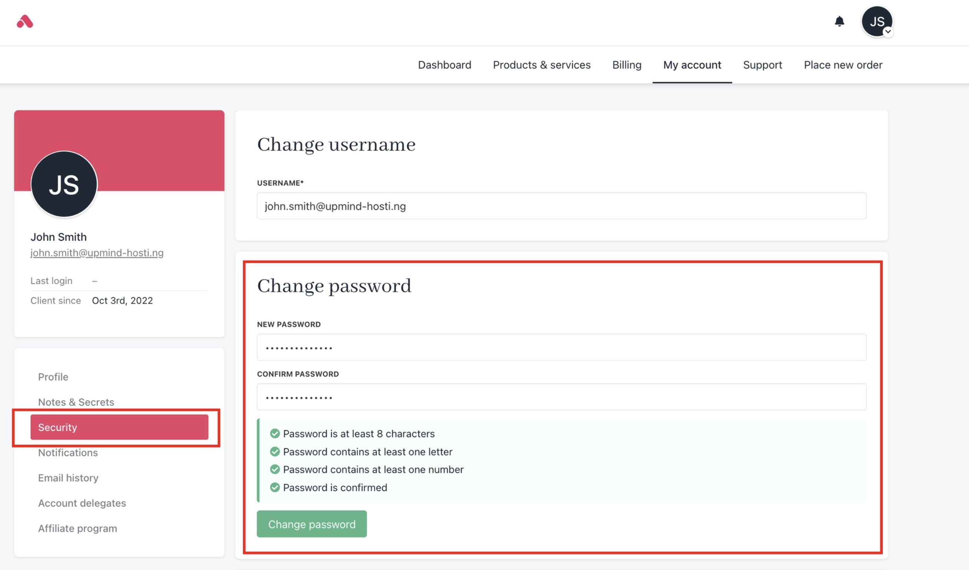
Task: Click the 'Change password' heading
Action: click(334, 286)
